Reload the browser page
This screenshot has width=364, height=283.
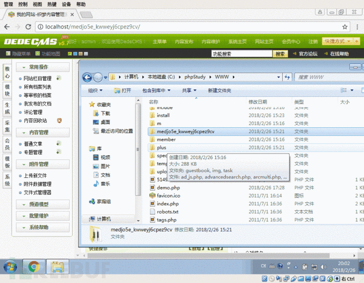tap(28, 27)
